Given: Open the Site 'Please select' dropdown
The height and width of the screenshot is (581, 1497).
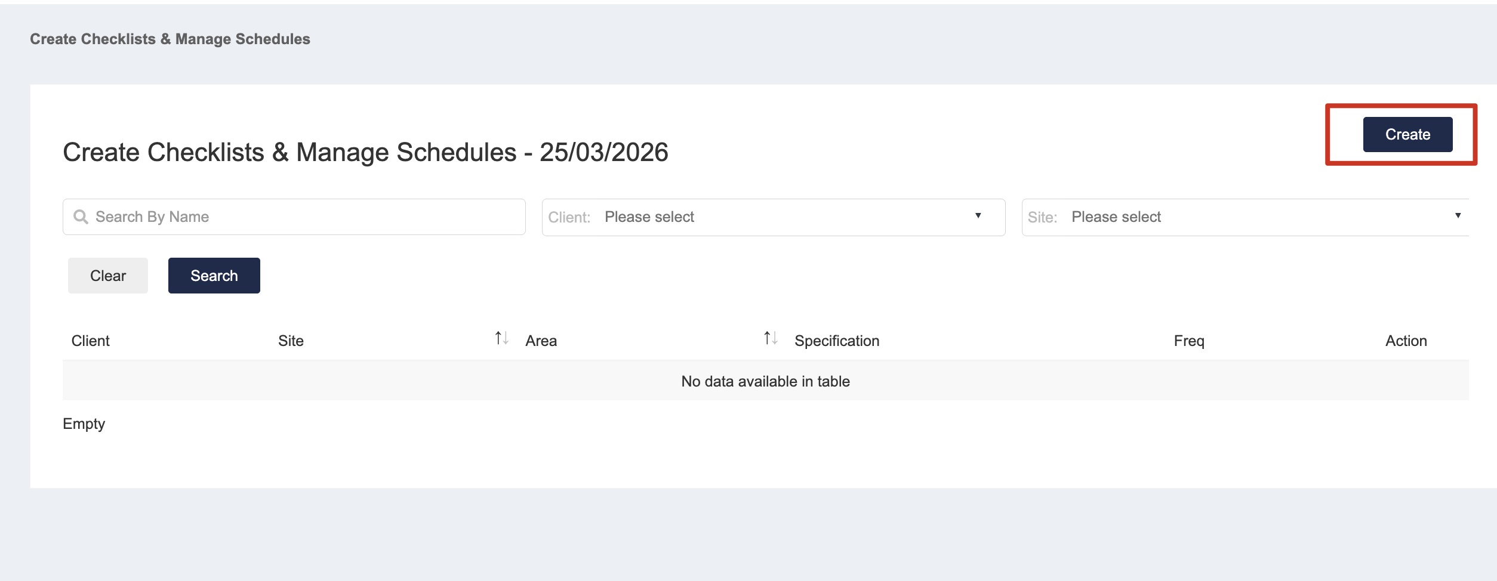Looking at the screenshot, I should (x=1242, y=217).
